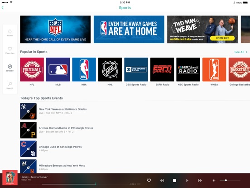Open the Halsey album art thumbnail
The height and width of the screenshot is (188, 250).
coord(10,178)
